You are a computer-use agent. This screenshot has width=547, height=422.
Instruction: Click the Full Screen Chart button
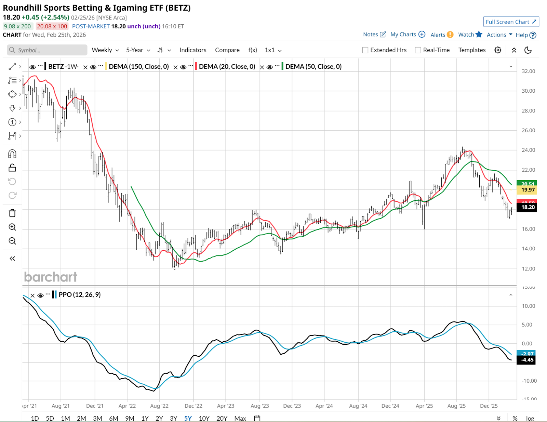(x=511, y=22)
